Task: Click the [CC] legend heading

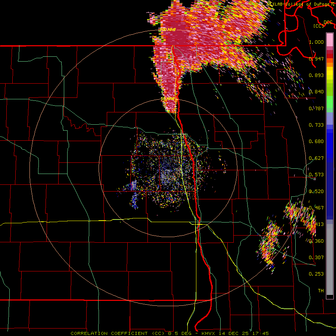Action: pos(318,26)
